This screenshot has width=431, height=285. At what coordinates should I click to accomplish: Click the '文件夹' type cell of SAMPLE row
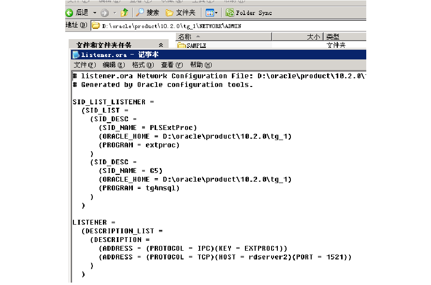click(336, 45)
